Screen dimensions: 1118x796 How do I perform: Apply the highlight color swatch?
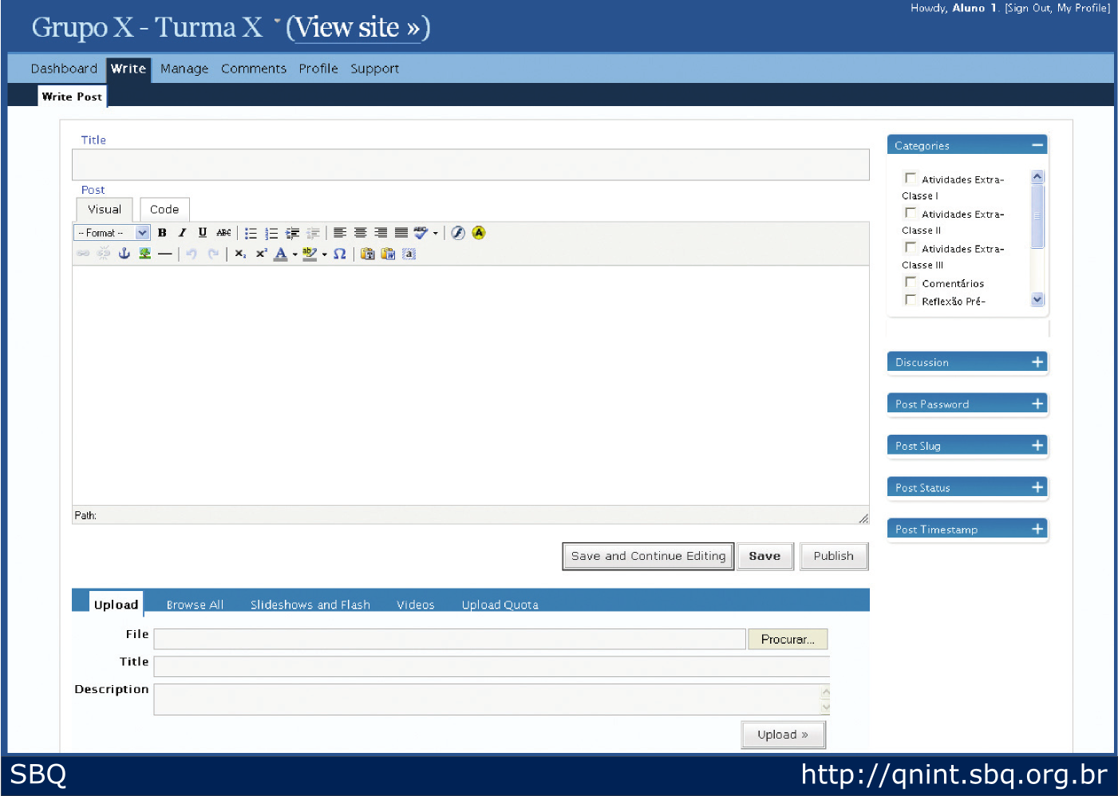[x=310, y=254]
